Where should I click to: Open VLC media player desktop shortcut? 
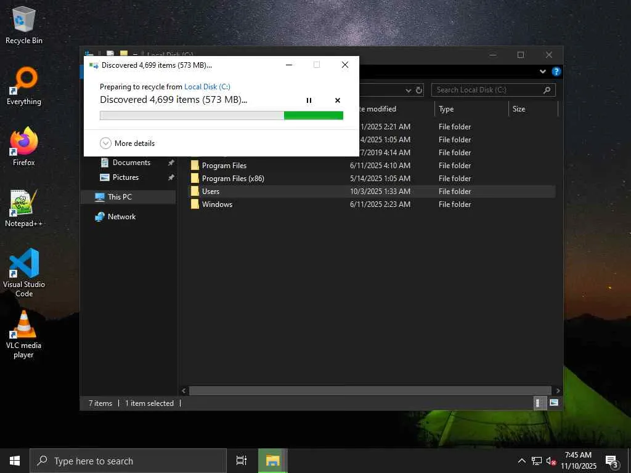coord(24,334)
